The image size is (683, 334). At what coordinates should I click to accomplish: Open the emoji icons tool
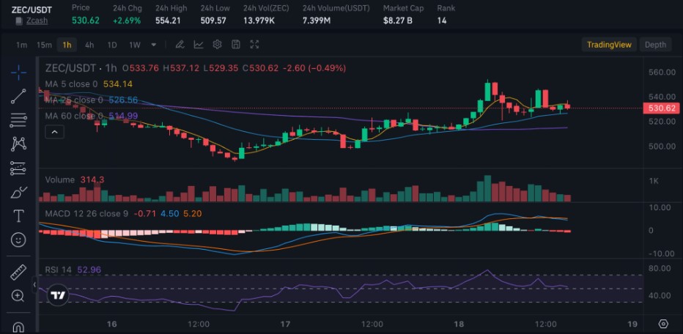(18, 240)
